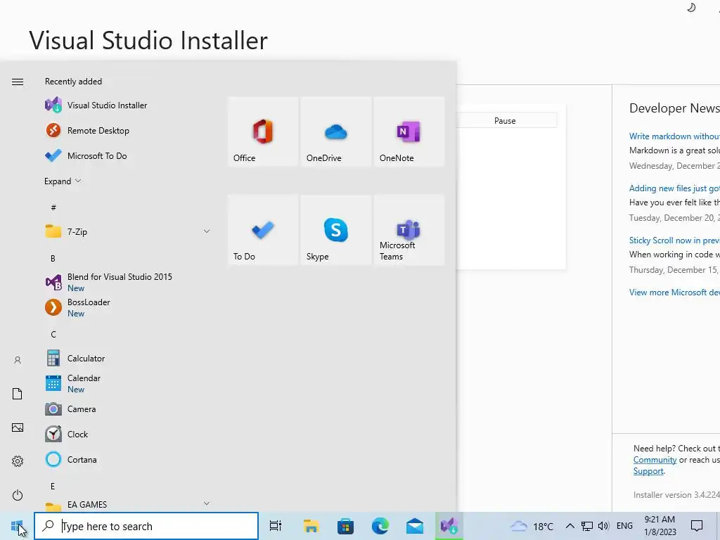Viewport: 720px width, 540px height.
Task: Open Mail from the taskbar
Action: pyautogui.click(x=415, y=526)
